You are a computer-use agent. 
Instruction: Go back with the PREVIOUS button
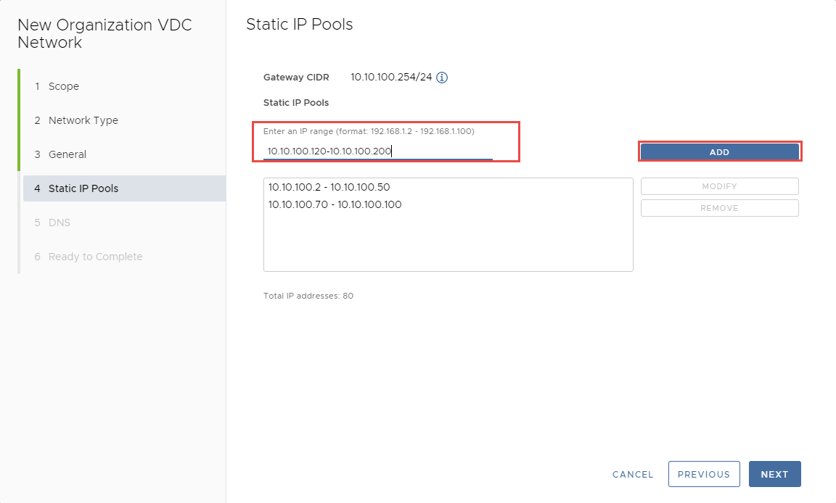703,474
